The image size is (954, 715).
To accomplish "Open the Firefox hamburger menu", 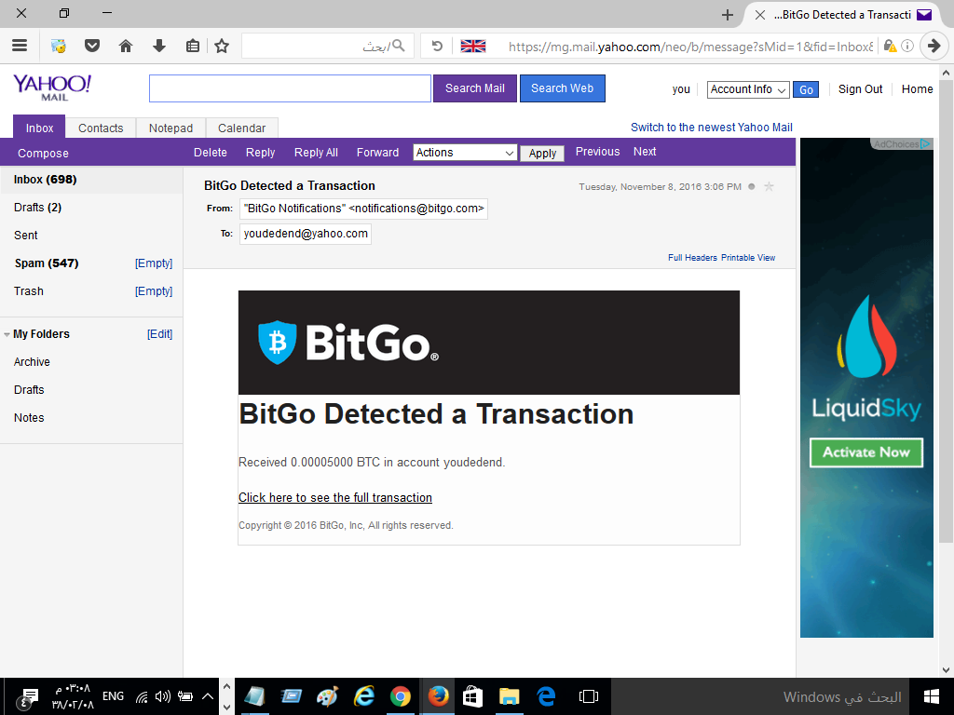I will click(20, 46).
